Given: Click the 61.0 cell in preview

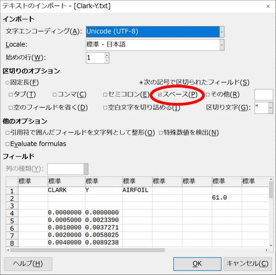Looking at the screenshot, I should [x=227, y=198].
